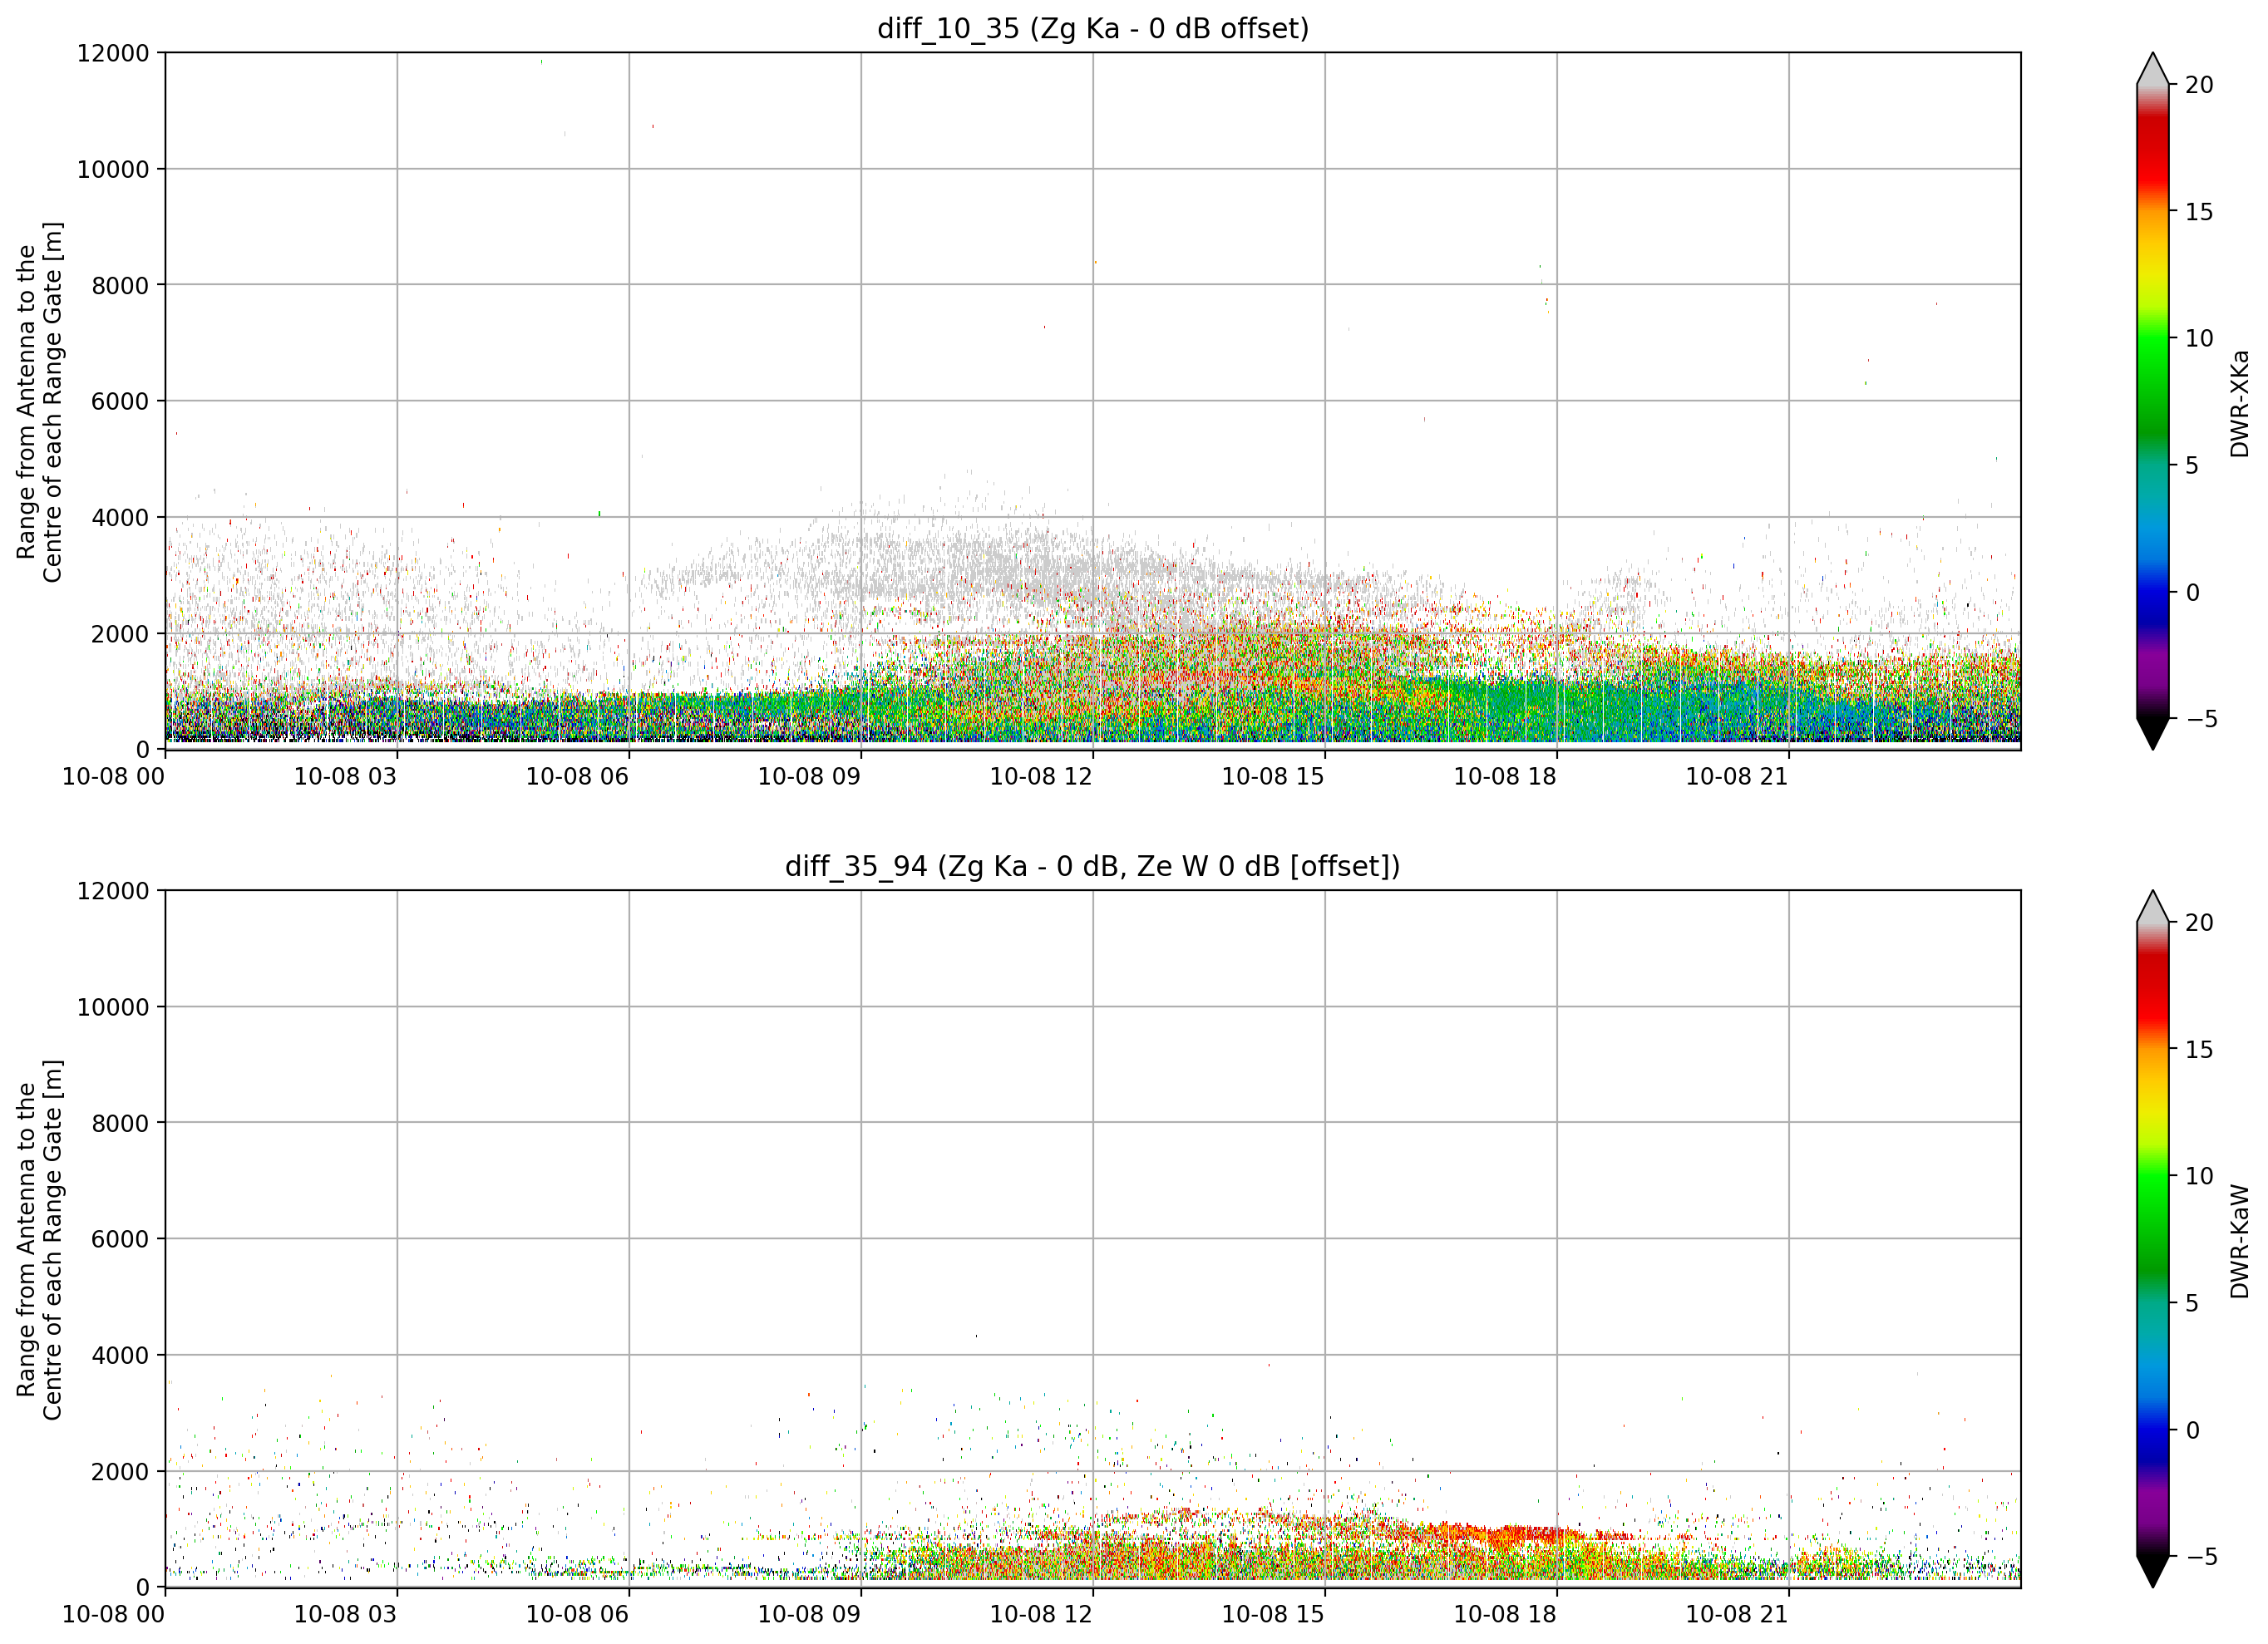The width and height of the screenshot is (2268, 1644).
Task: Click the 6000 y-tick of bottom plot
Action: tap(120, 1239)
